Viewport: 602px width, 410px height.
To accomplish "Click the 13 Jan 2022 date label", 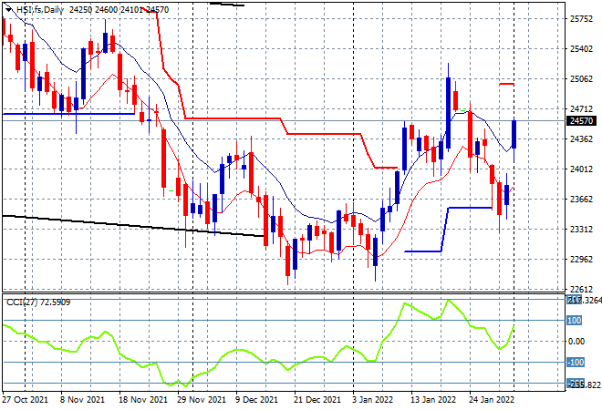I will click(x=433, y=400).
